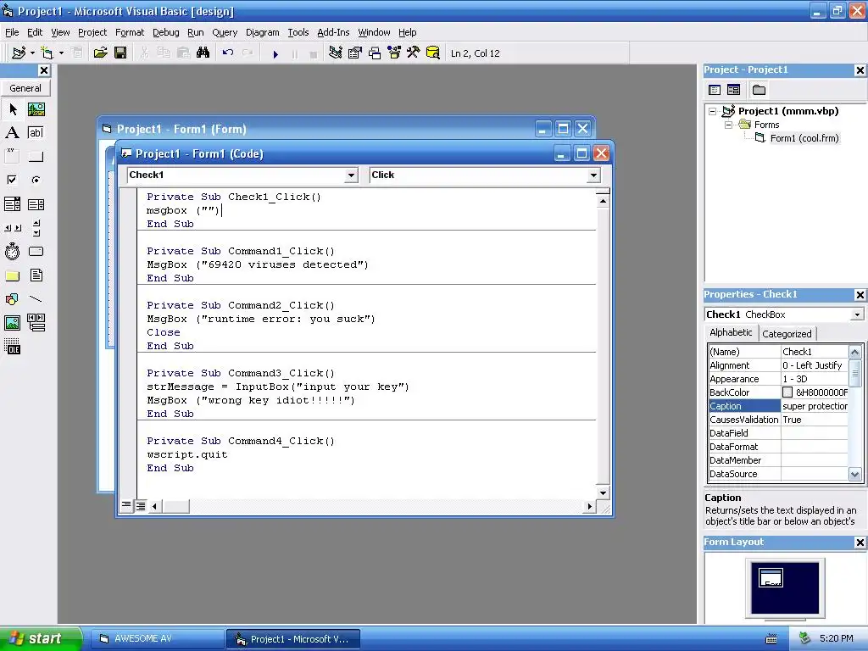Image resolution: width=868 pixels, height=651 pixels.
Task: Click the form thumbnail in Form Layout
Action: point(771,577)
